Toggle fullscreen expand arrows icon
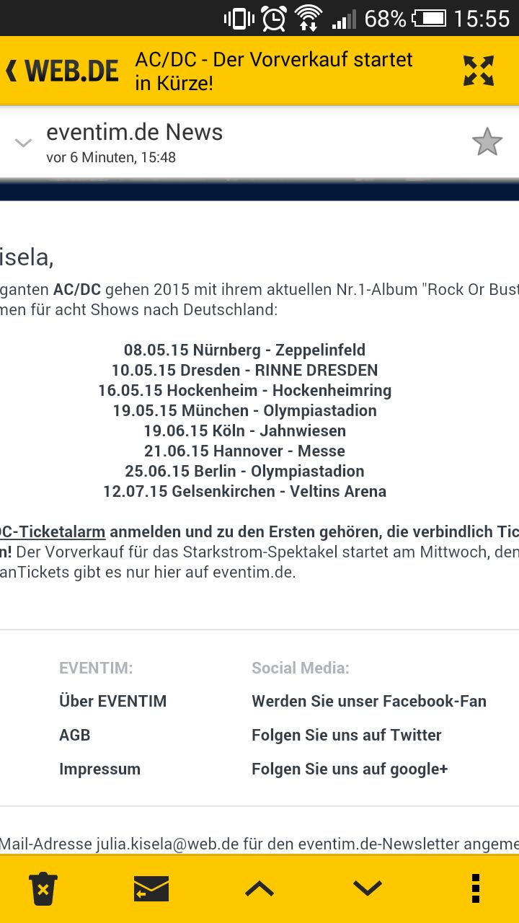519x923 pixels. tap(479, 71)
